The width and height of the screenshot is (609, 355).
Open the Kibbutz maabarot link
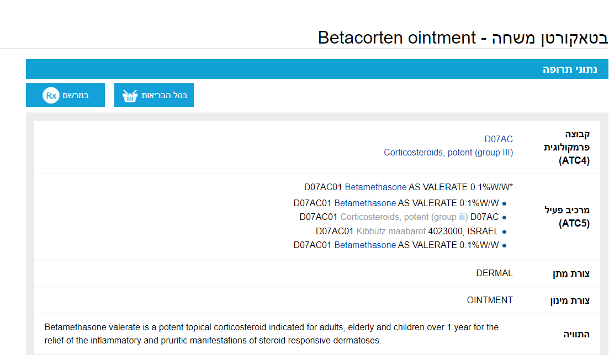391,231
